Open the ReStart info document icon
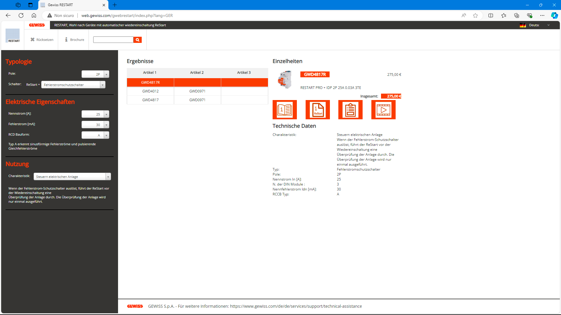Viewport: 561px width, 315px height. click(x=318, y=110)
